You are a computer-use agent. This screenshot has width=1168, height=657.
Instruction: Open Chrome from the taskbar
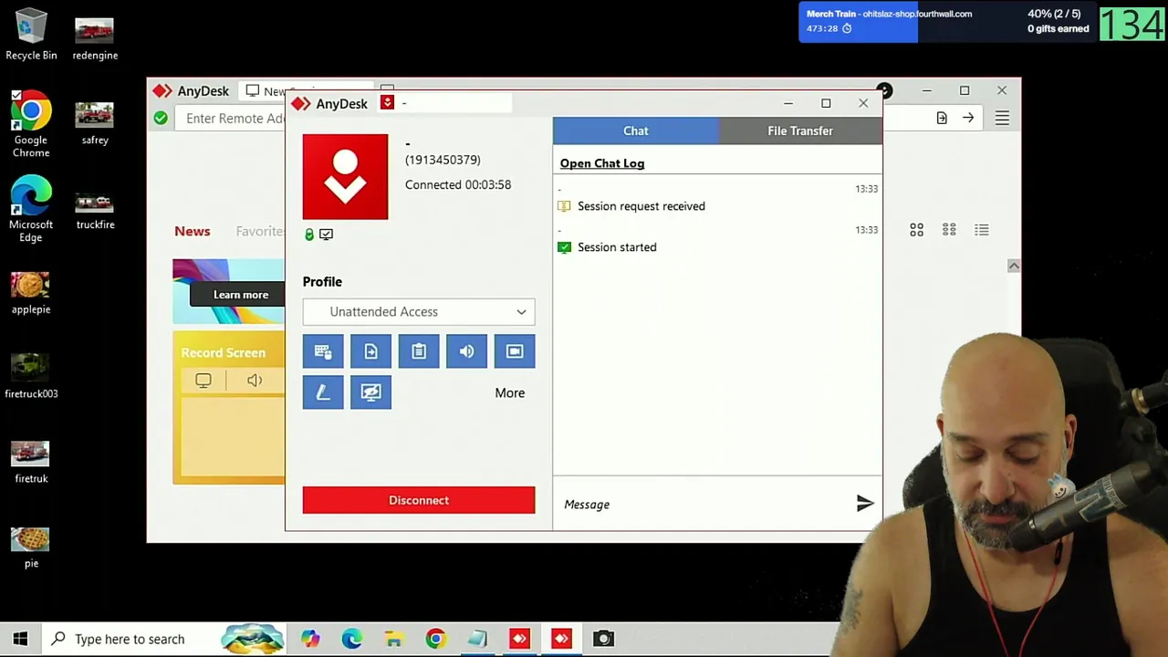click(435, 639)
